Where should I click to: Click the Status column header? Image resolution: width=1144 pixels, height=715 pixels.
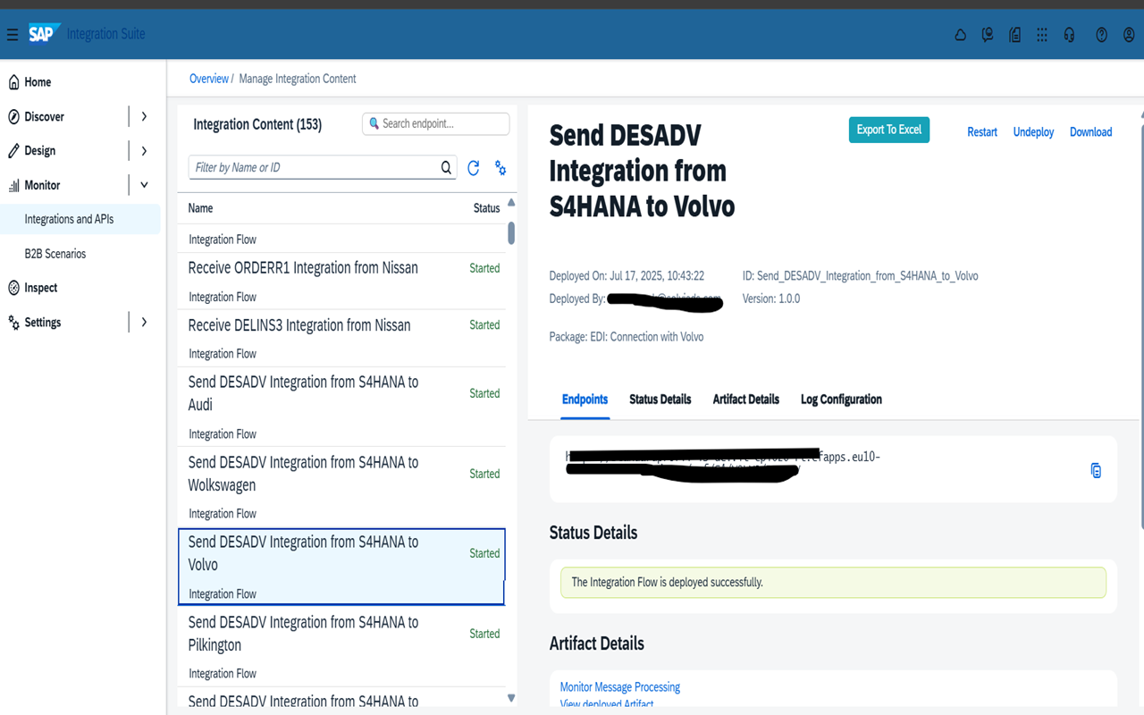[x=487, y=208]
